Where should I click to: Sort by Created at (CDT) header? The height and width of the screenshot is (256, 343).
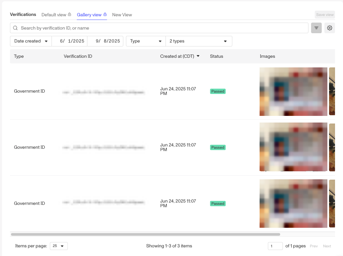pos(177,56)
